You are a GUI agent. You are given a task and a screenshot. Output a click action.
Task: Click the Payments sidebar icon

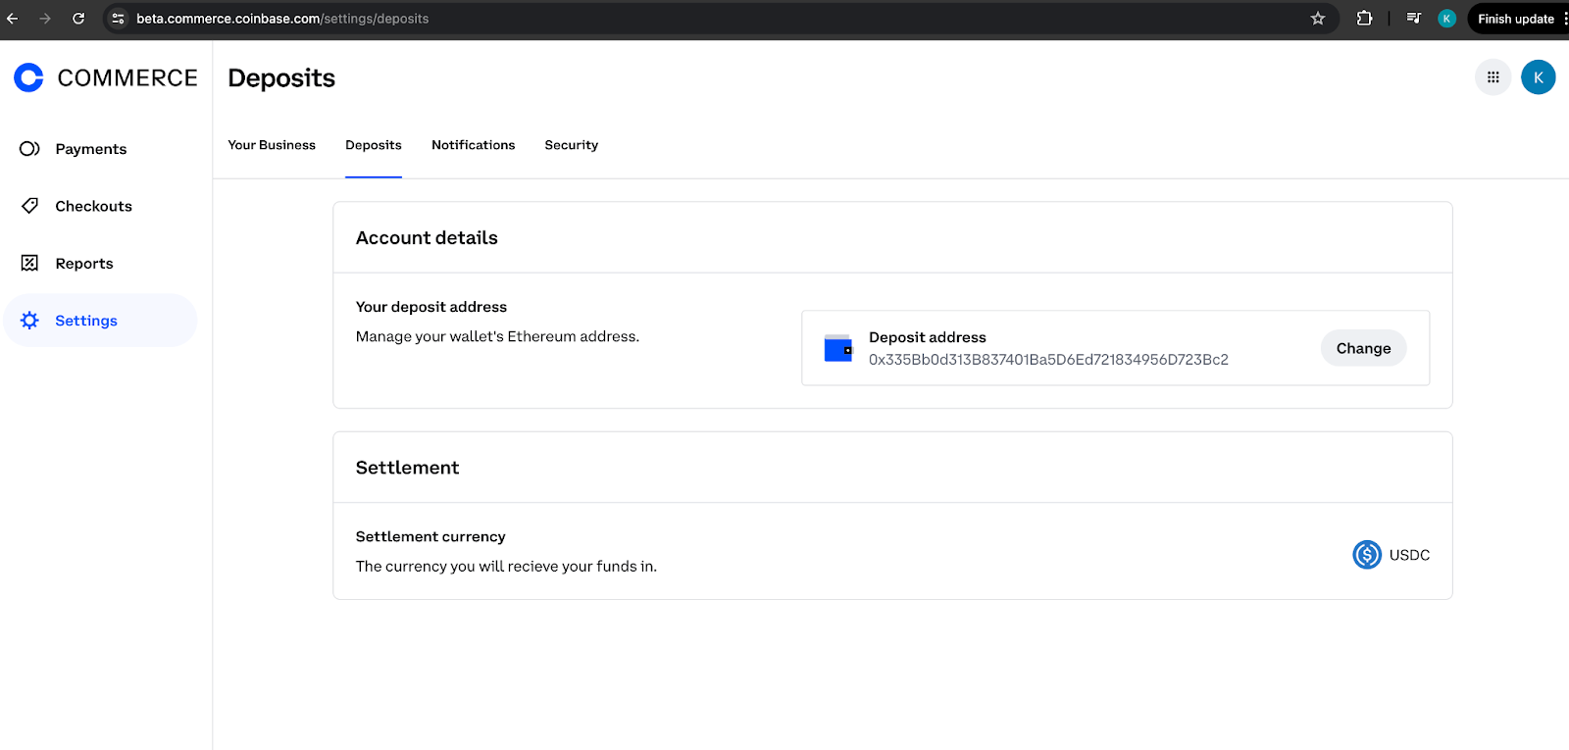(x=29, y=149)
